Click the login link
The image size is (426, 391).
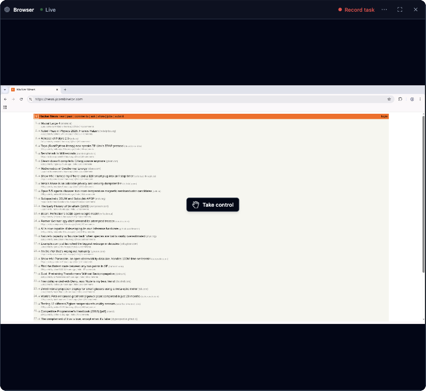click(x=384, y=116)
